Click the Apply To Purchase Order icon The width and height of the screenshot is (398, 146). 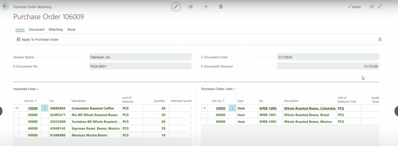(x=18, y=39)
